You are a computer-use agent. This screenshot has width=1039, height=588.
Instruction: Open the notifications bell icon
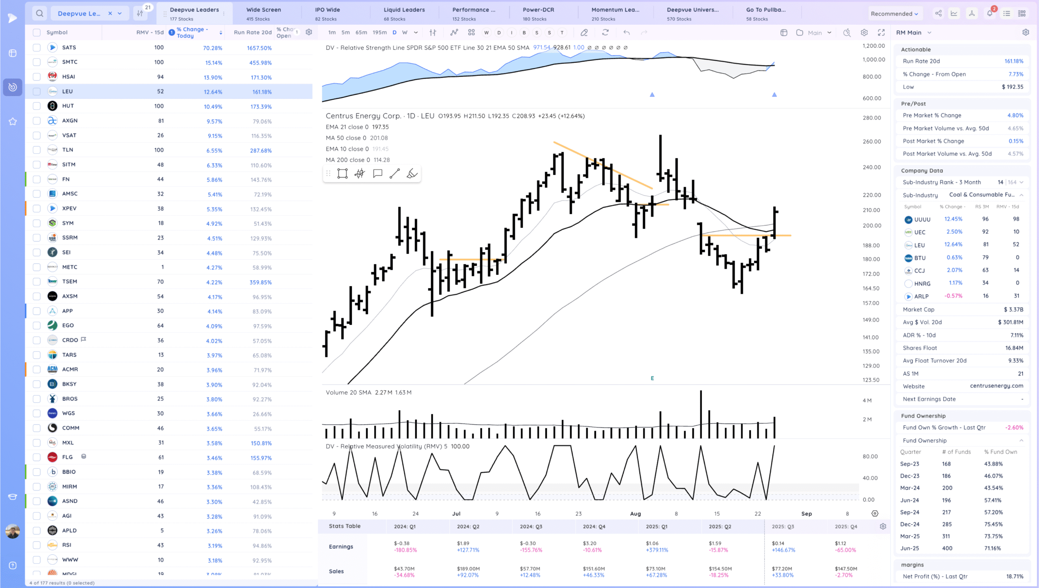(989, 13)
